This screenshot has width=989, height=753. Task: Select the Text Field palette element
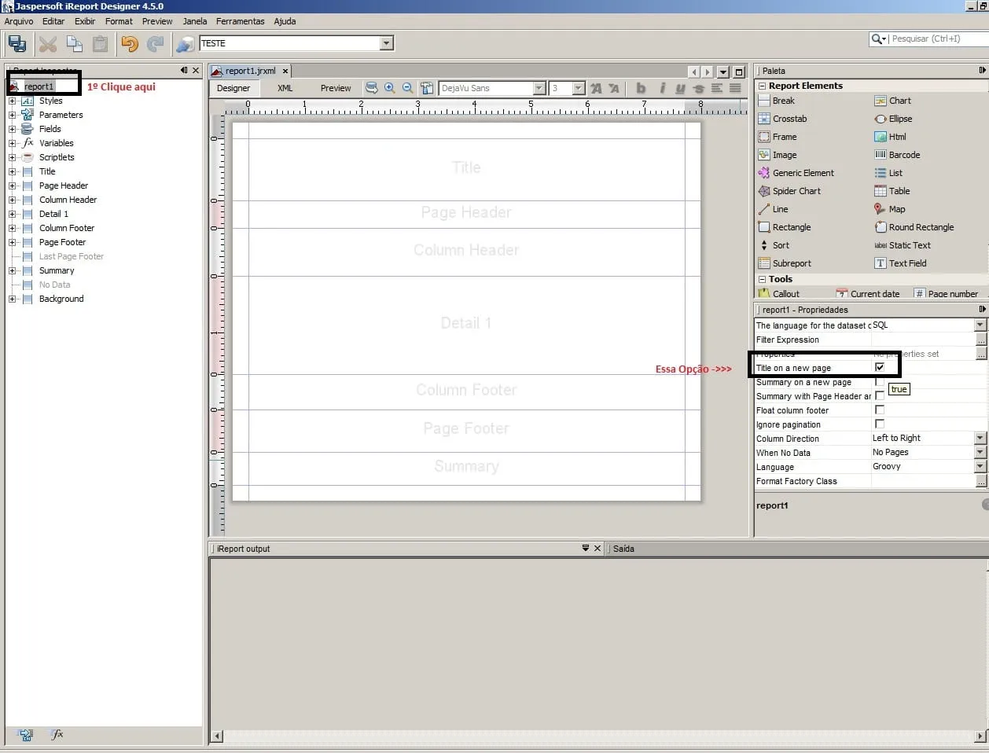coord(901,263)
